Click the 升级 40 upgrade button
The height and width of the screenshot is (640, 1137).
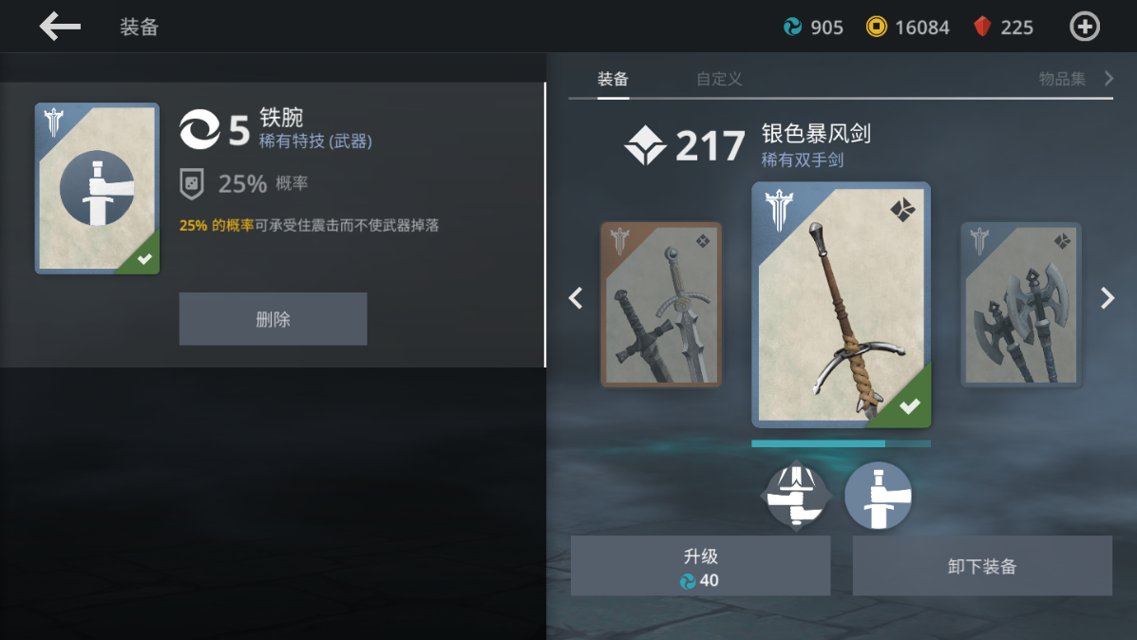click(x=700, y=566)
